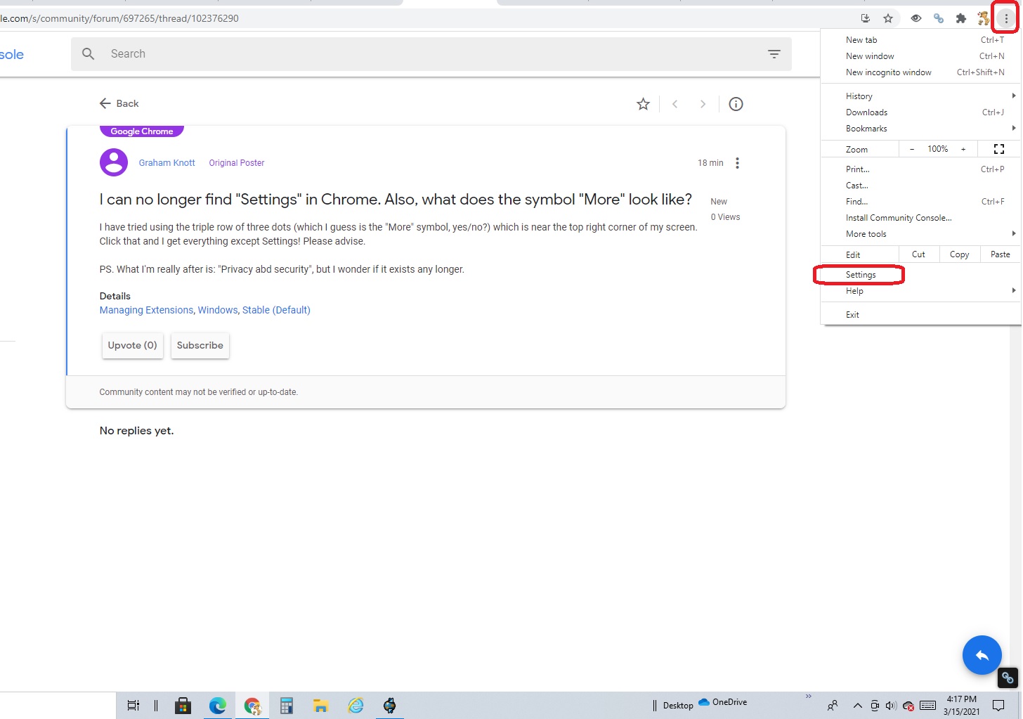
Task: Click the Extensions puzzle-piece icon
Action: pos(961,18)
